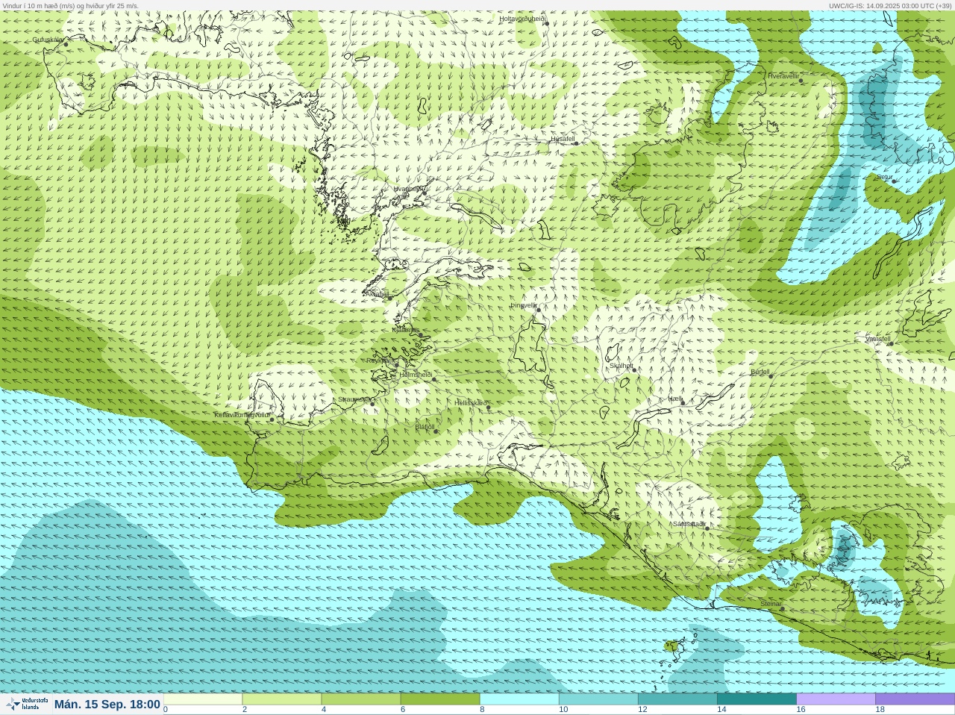
Task: Click the Kjalarnes station marker
Action: [x=421, y=334]
